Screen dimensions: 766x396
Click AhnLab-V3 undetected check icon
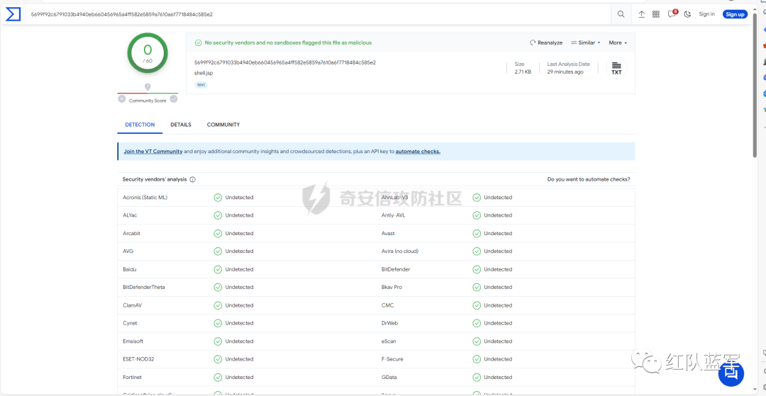point(477,198)
